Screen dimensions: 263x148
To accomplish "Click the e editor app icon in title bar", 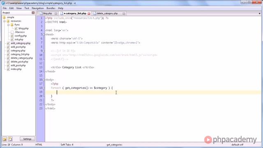I will [x=3, y=3].
